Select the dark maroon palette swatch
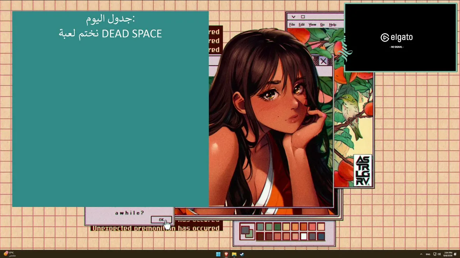The width and height of the screenshot is (460, 258). (x=260, y=236)
